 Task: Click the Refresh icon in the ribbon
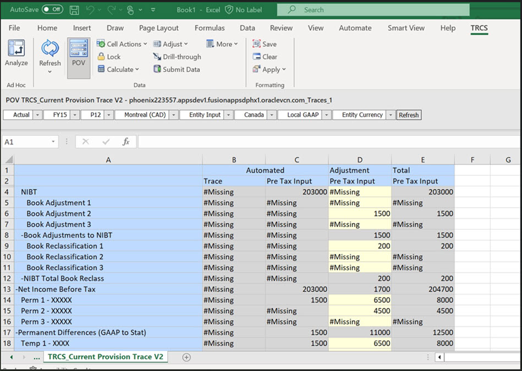50,54
